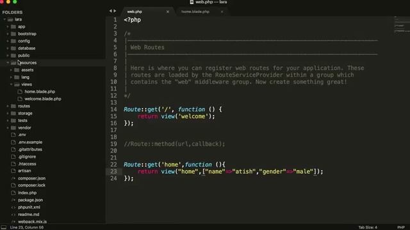Click the artisan file icon
Viewport: 410px width, 230px height.
pyautogui.click(x=13, y=171)
